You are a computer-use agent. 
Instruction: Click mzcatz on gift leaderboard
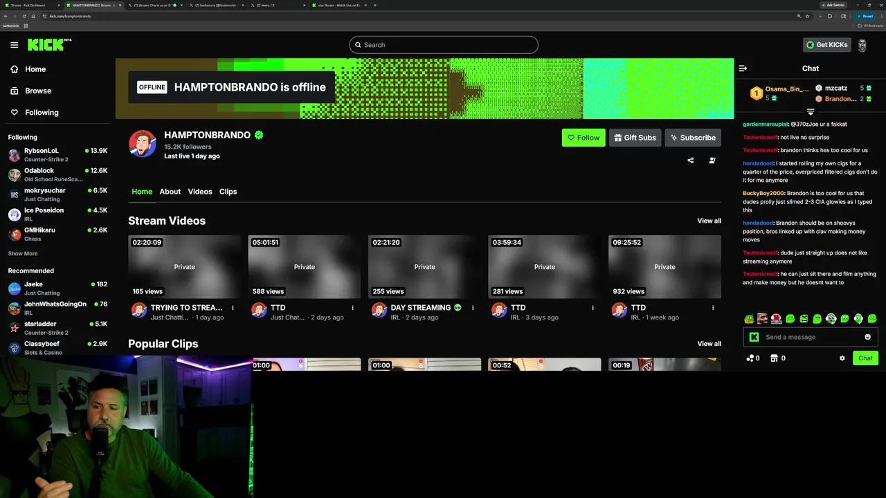836,89
